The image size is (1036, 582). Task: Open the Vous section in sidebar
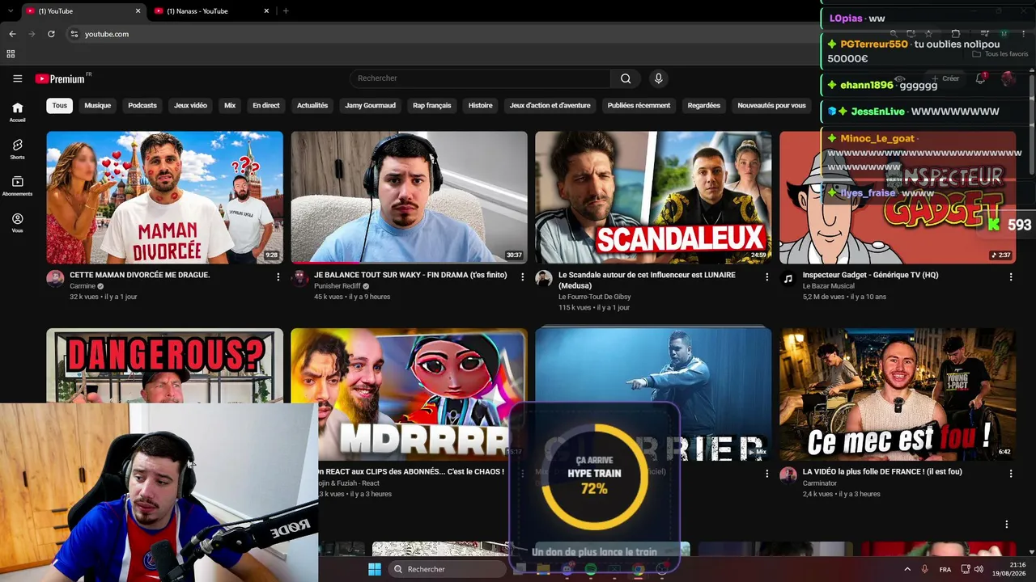pyautogui.click(x=17, y=223)
